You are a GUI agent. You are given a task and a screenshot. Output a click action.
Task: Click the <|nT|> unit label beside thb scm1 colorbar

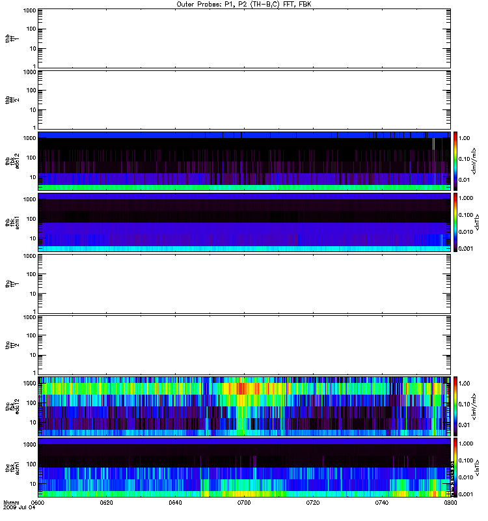pos(477,222)
